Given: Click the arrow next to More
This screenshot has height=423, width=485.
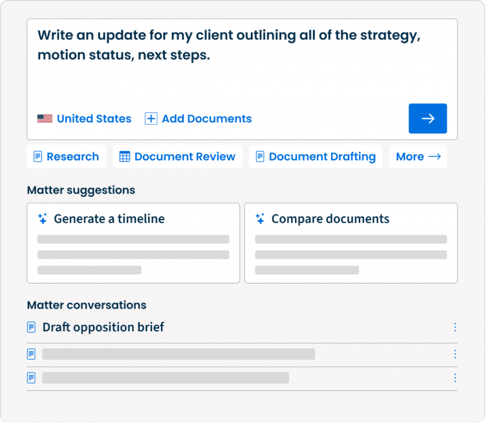Looking at the screenshot, I should tap(435, 157).
